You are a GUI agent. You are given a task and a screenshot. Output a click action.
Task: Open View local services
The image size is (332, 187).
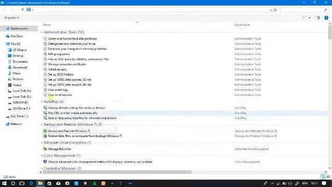(x=60, y=95)
